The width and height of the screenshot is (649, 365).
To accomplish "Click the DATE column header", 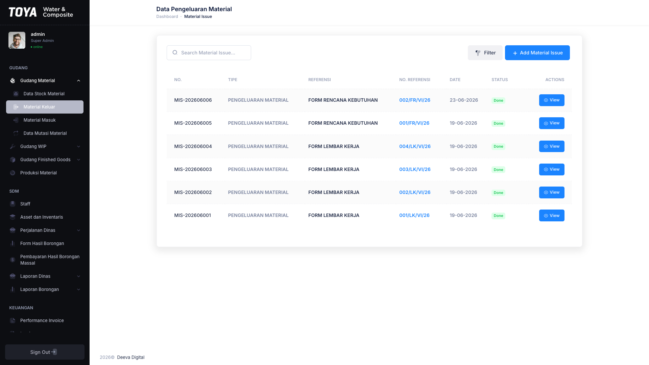I will pyautogui.click(x=455, y=80).
